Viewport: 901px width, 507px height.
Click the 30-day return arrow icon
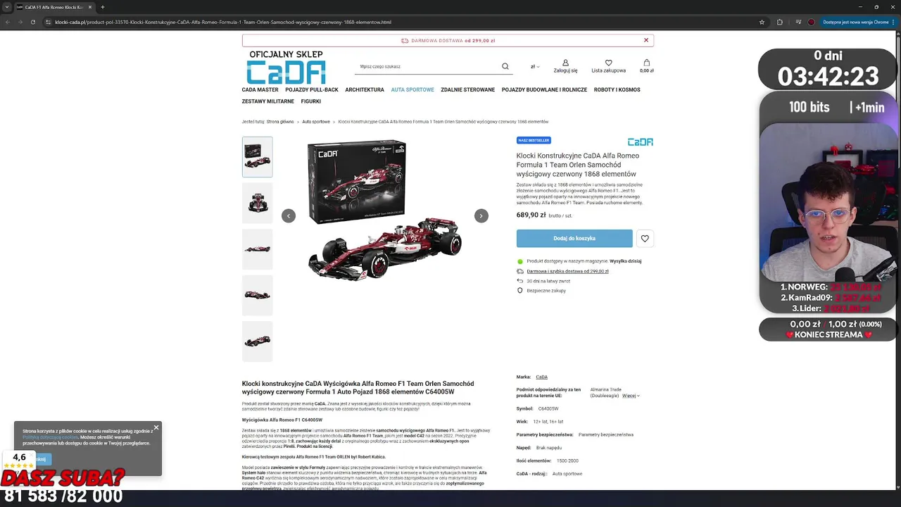[520, 281]
